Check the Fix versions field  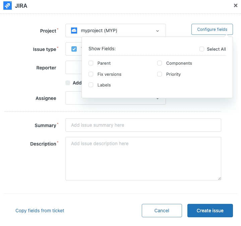click(91, 74)
